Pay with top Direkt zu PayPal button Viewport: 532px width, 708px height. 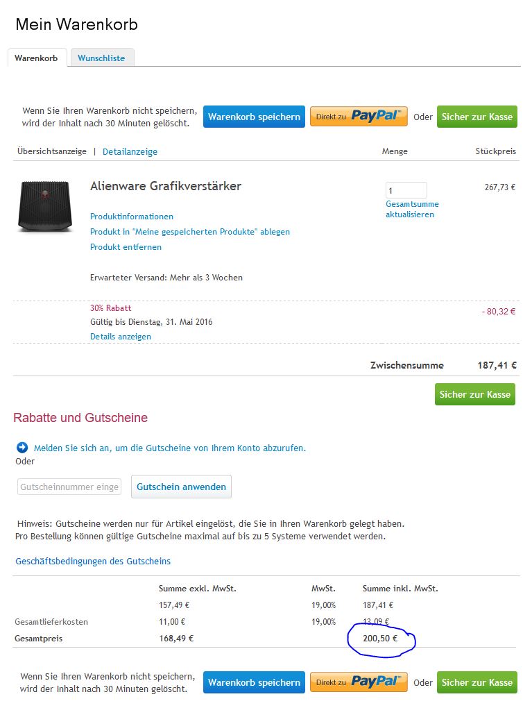point(359,116)
